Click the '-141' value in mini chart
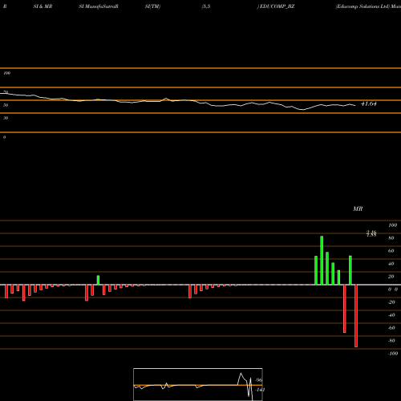The height and width of the screenshot is (401, 401). (x=260, y=390)
